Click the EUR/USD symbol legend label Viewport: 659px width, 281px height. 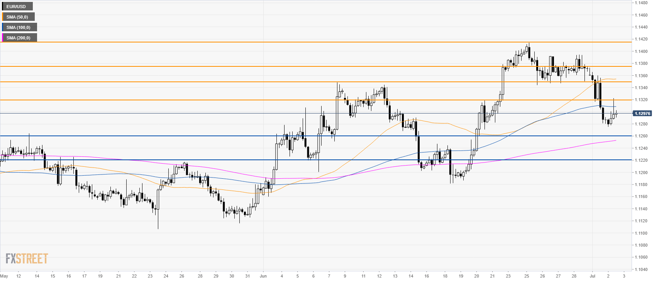pos(17,7)
